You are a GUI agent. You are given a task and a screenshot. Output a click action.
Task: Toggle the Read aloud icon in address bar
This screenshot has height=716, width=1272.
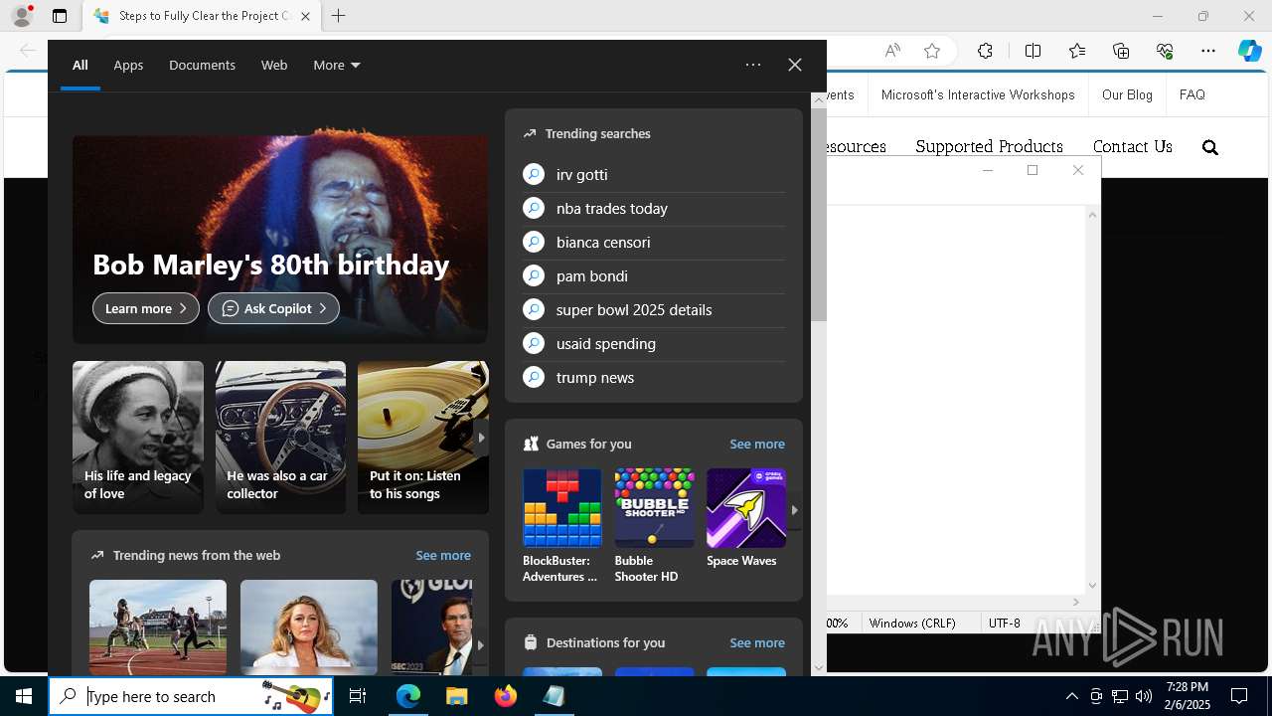tap(892, 51)
